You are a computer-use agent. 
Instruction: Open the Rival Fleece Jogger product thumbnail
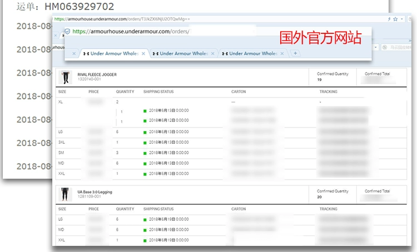(65, 77)
